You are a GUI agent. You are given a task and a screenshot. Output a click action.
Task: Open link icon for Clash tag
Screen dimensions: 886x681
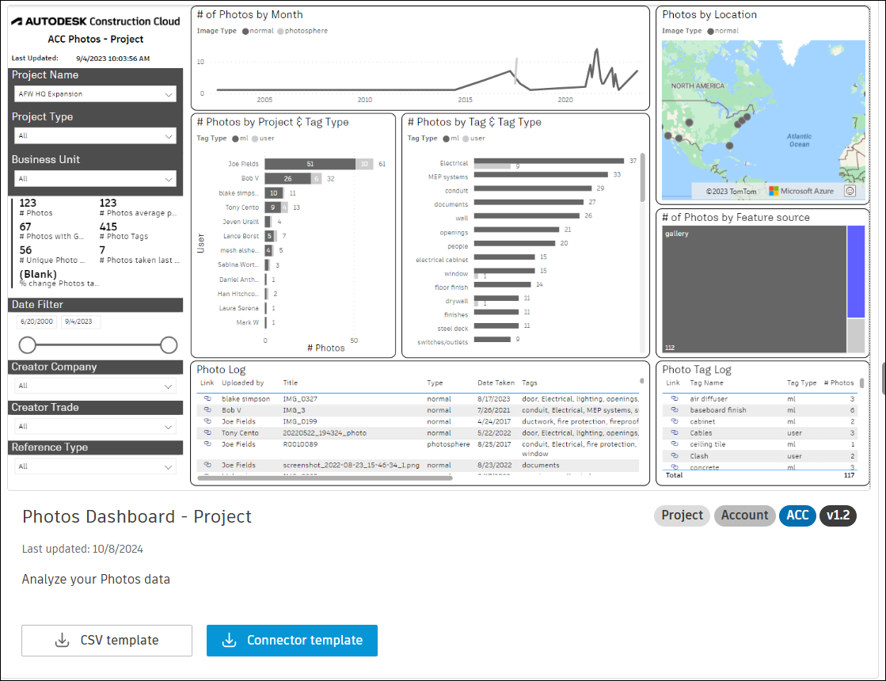pyautogui.click(x=674, y=455)
